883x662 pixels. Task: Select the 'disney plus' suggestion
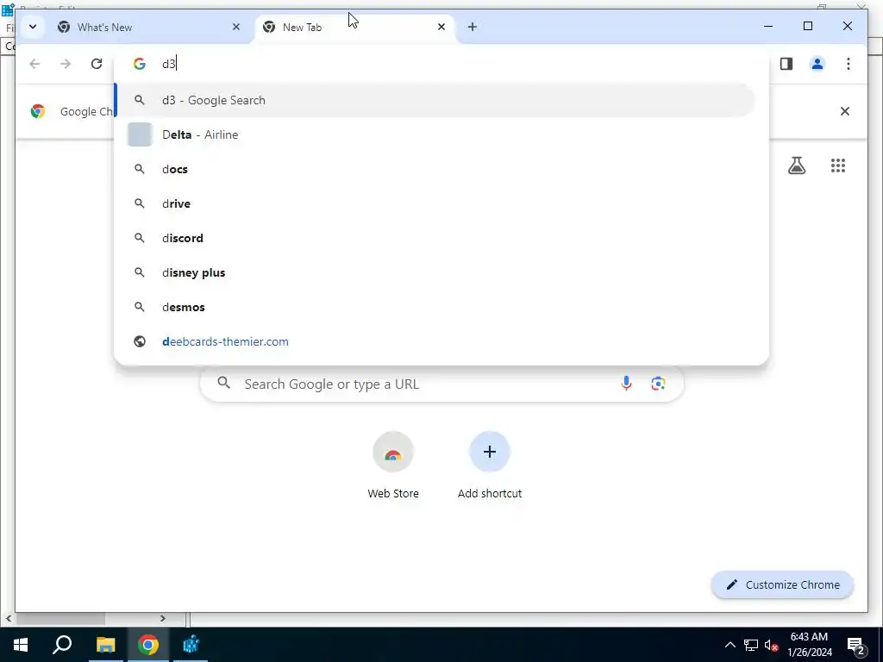point(435,272)
